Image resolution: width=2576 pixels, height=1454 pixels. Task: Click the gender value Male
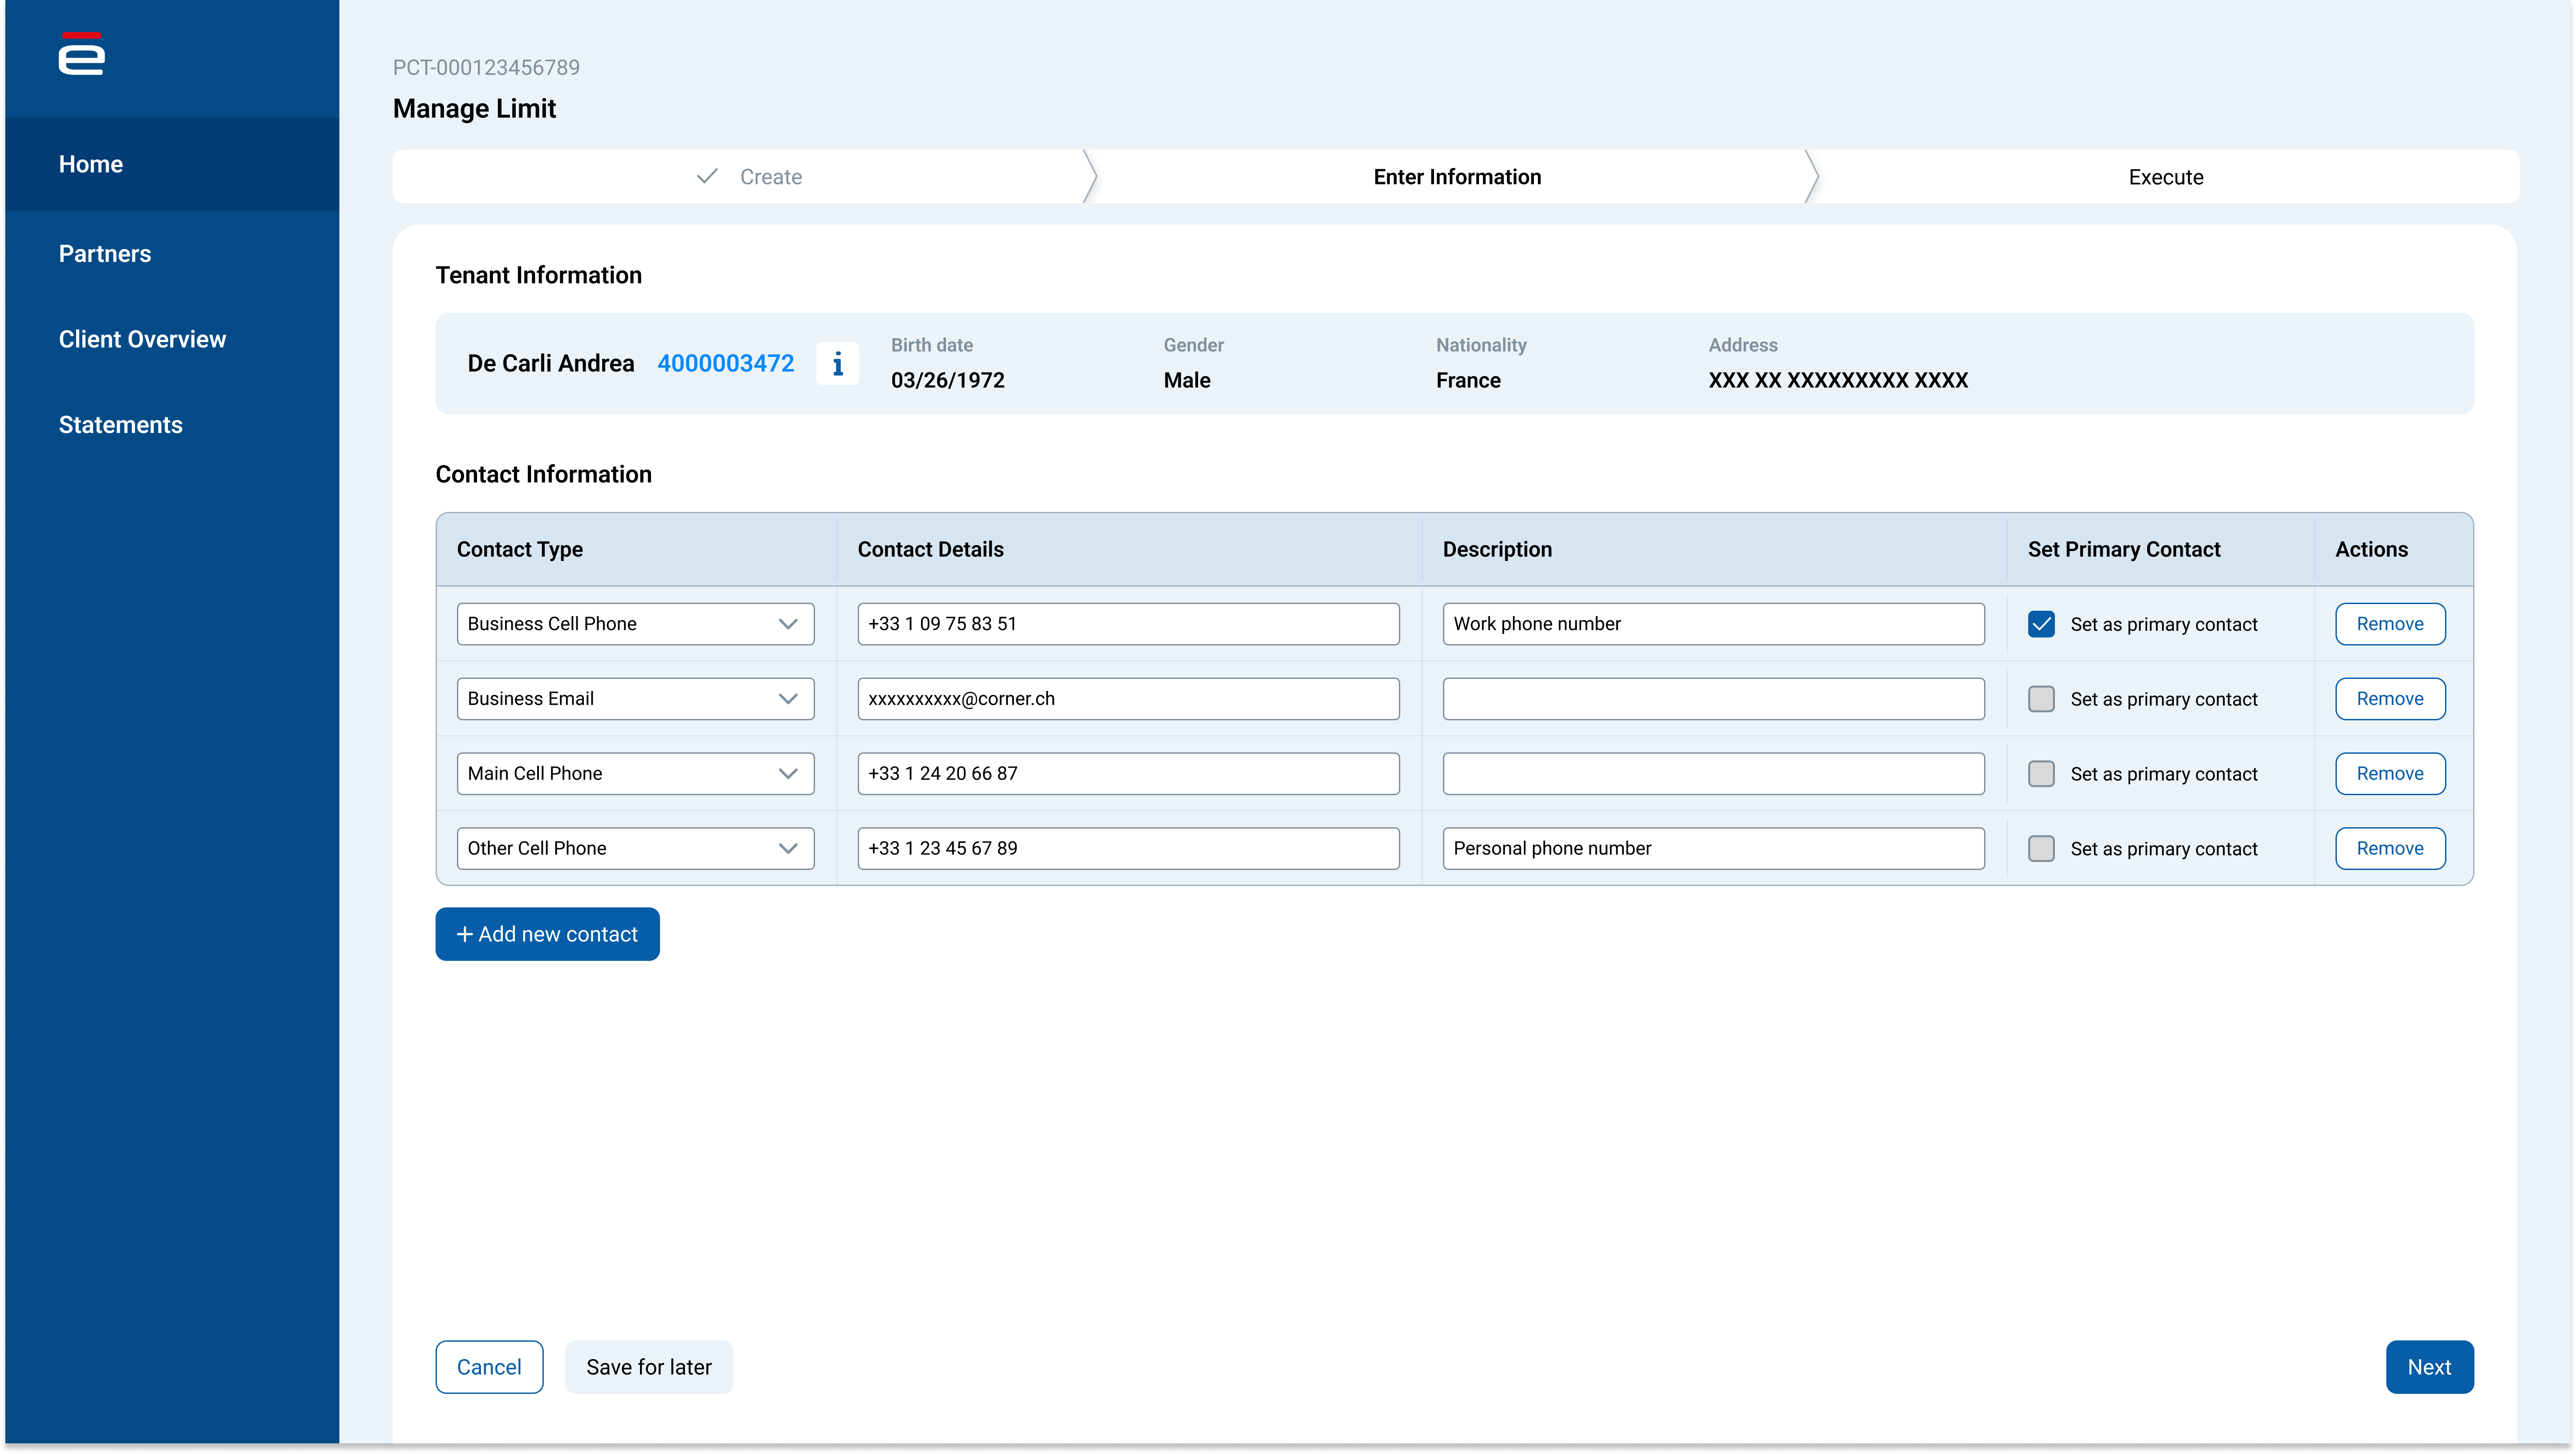(1186, 380)
